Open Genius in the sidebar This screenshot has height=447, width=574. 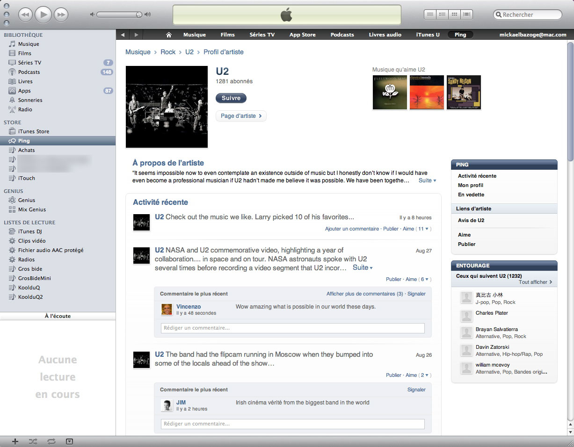click(27, 200)
